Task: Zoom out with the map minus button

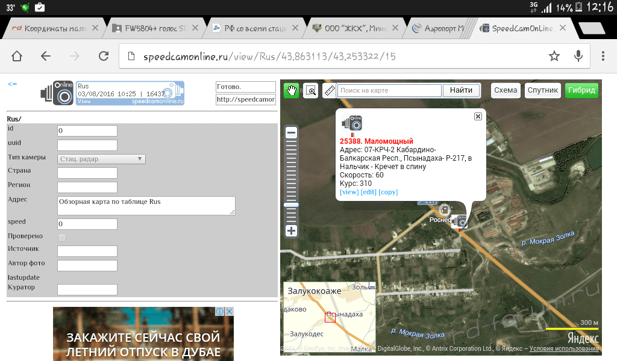Action: point(291,133)
